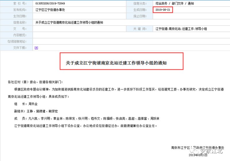Click the 在线链接地址 field label
230x161 pixels.
point(17,42)
